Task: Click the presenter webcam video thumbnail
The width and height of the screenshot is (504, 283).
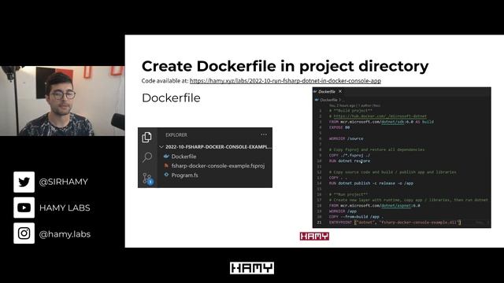Action: click(62, 101)
